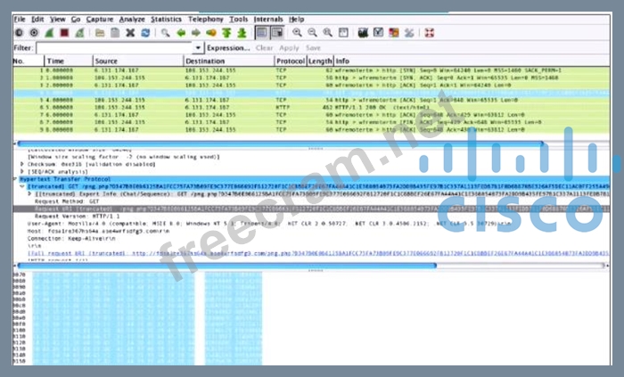The width and height of the screenshot is (624, 377).
Task: Click the Open capture file folder icon
Action: click(99, 33)
